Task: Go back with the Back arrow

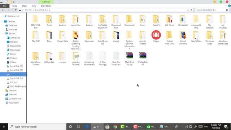Action: (x=3, y=10)
